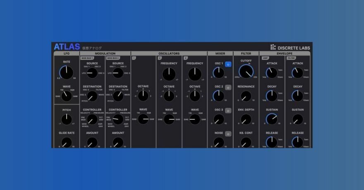Click the Mixer OSC 3 level knob
Screen dimensions: 364x190
tap(218, 119)
